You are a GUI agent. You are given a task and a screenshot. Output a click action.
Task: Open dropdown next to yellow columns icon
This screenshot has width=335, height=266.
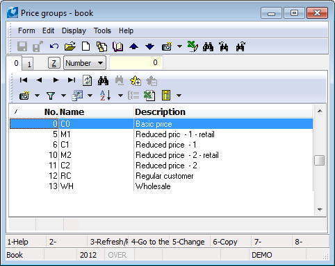click(179, 96)
